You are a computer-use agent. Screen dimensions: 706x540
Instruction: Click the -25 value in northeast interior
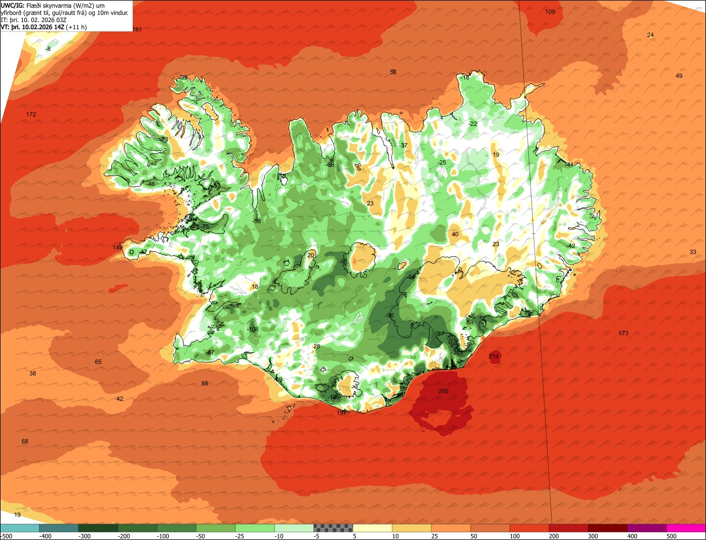click(441, 162)
